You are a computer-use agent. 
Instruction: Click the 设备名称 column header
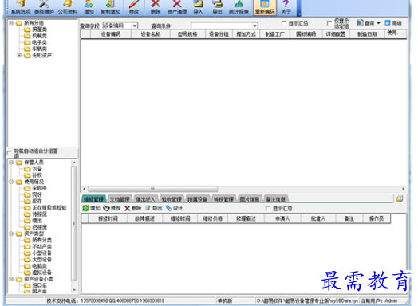[151, 34]
